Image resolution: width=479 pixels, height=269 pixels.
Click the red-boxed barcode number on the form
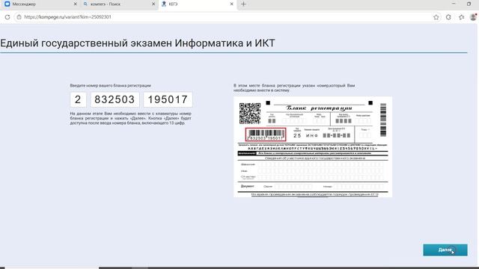266,134
